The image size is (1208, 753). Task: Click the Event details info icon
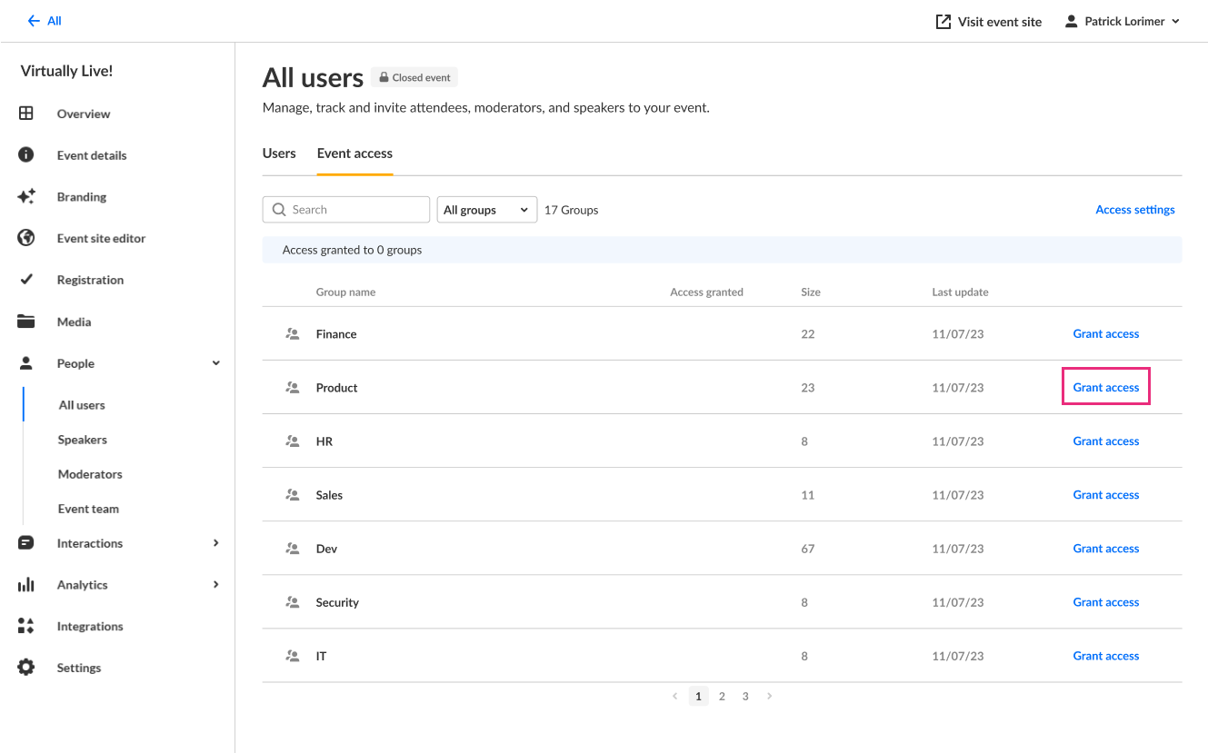pyautogui.click(x=26, y=155)
